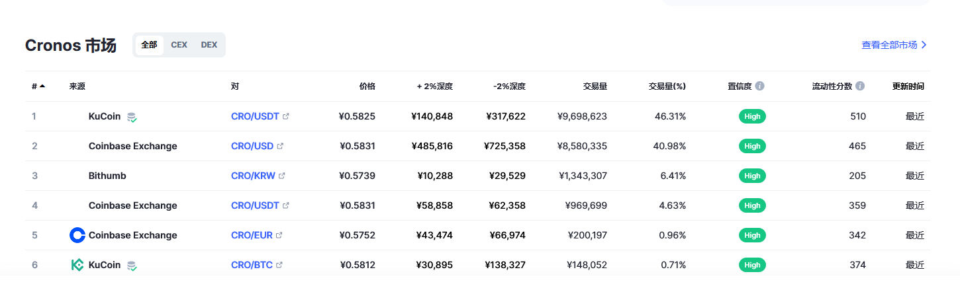Click the High badge in the CRO/BTC row
Screen dimensions: 960x284
[x=752, y=265]
